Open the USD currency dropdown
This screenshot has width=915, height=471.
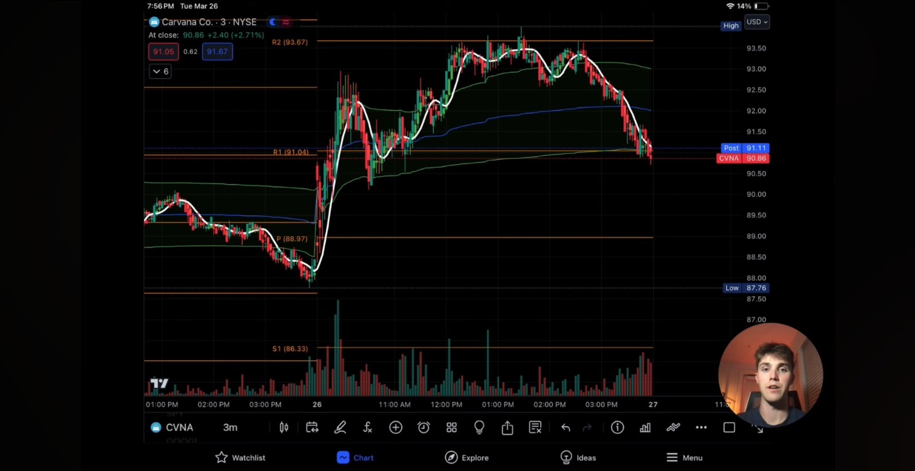757,22
